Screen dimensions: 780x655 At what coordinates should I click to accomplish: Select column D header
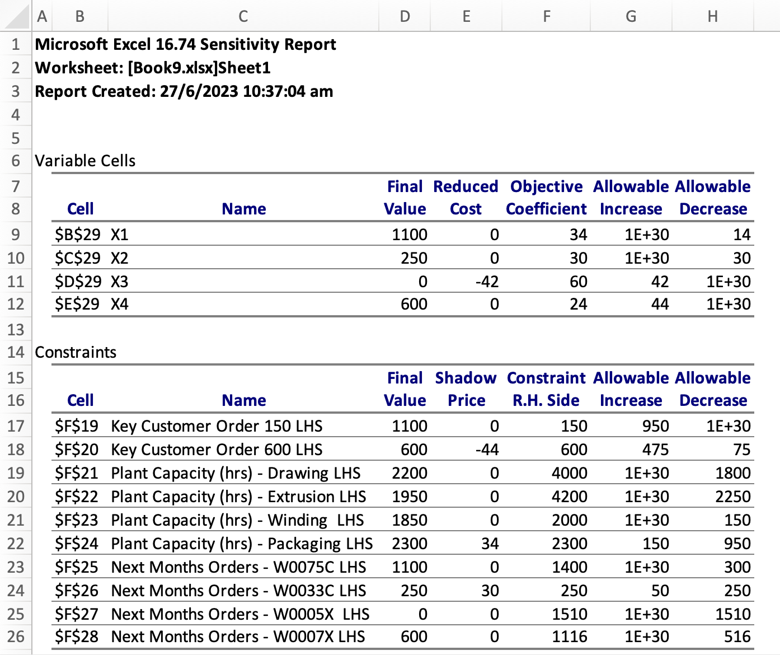coord(404,16)
